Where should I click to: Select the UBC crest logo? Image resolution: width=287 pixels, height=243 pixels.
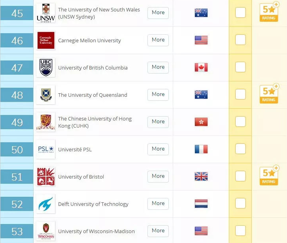46,68
